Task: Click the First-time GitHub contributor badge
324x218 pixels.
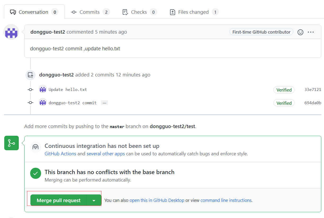Action: click(261, 32)
